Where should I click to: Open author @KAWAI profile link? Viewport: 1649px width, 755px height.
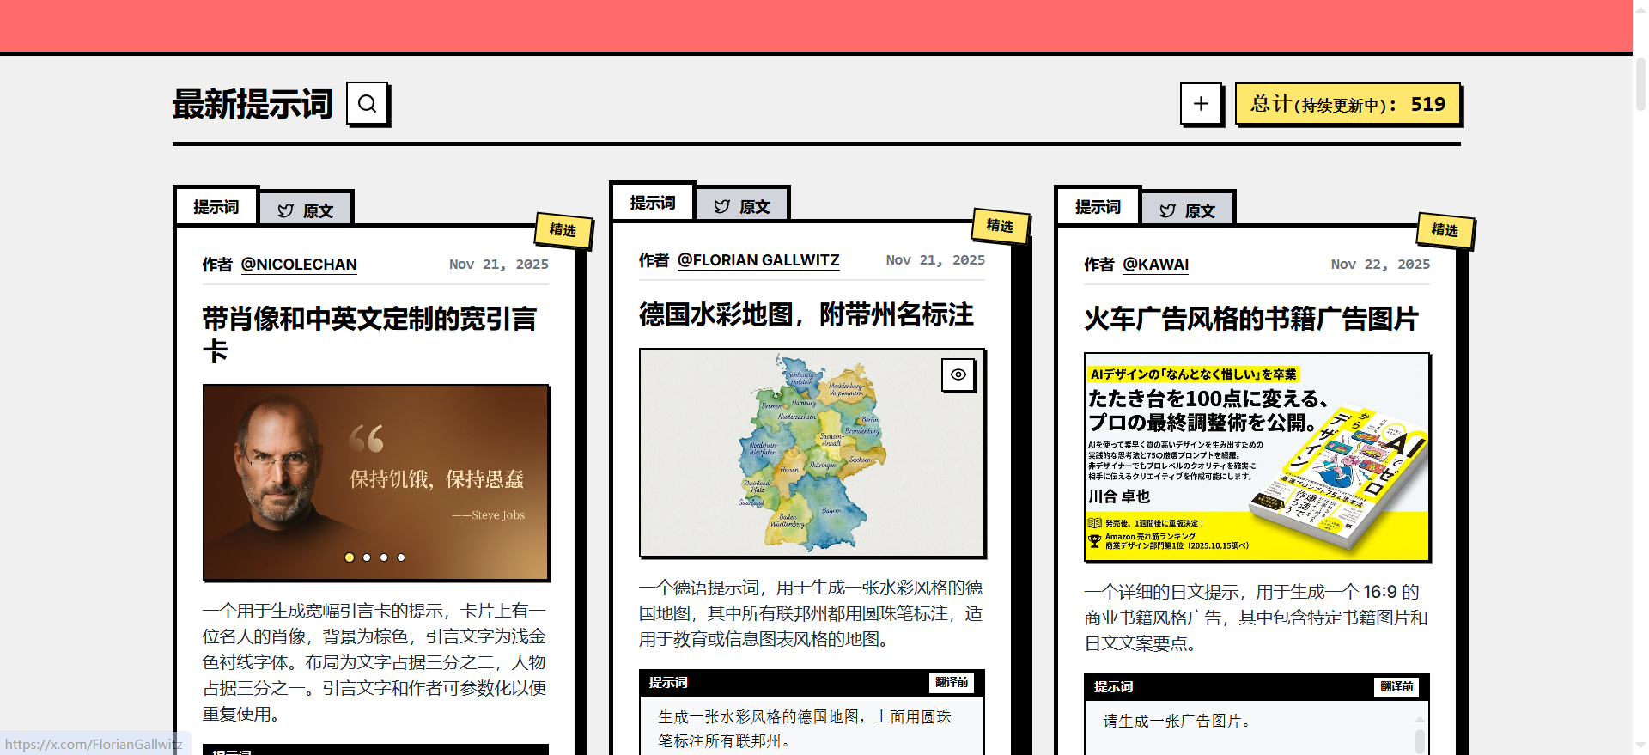pos(1155,265)
